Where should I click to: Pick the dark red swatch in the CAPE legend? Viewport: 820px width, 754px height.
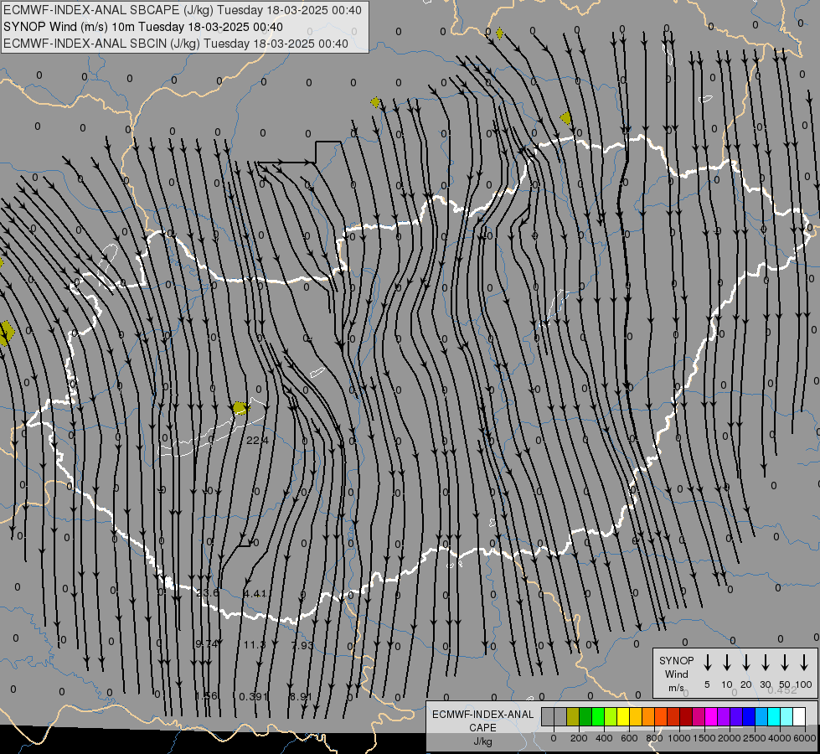click(x=686, y=716)
